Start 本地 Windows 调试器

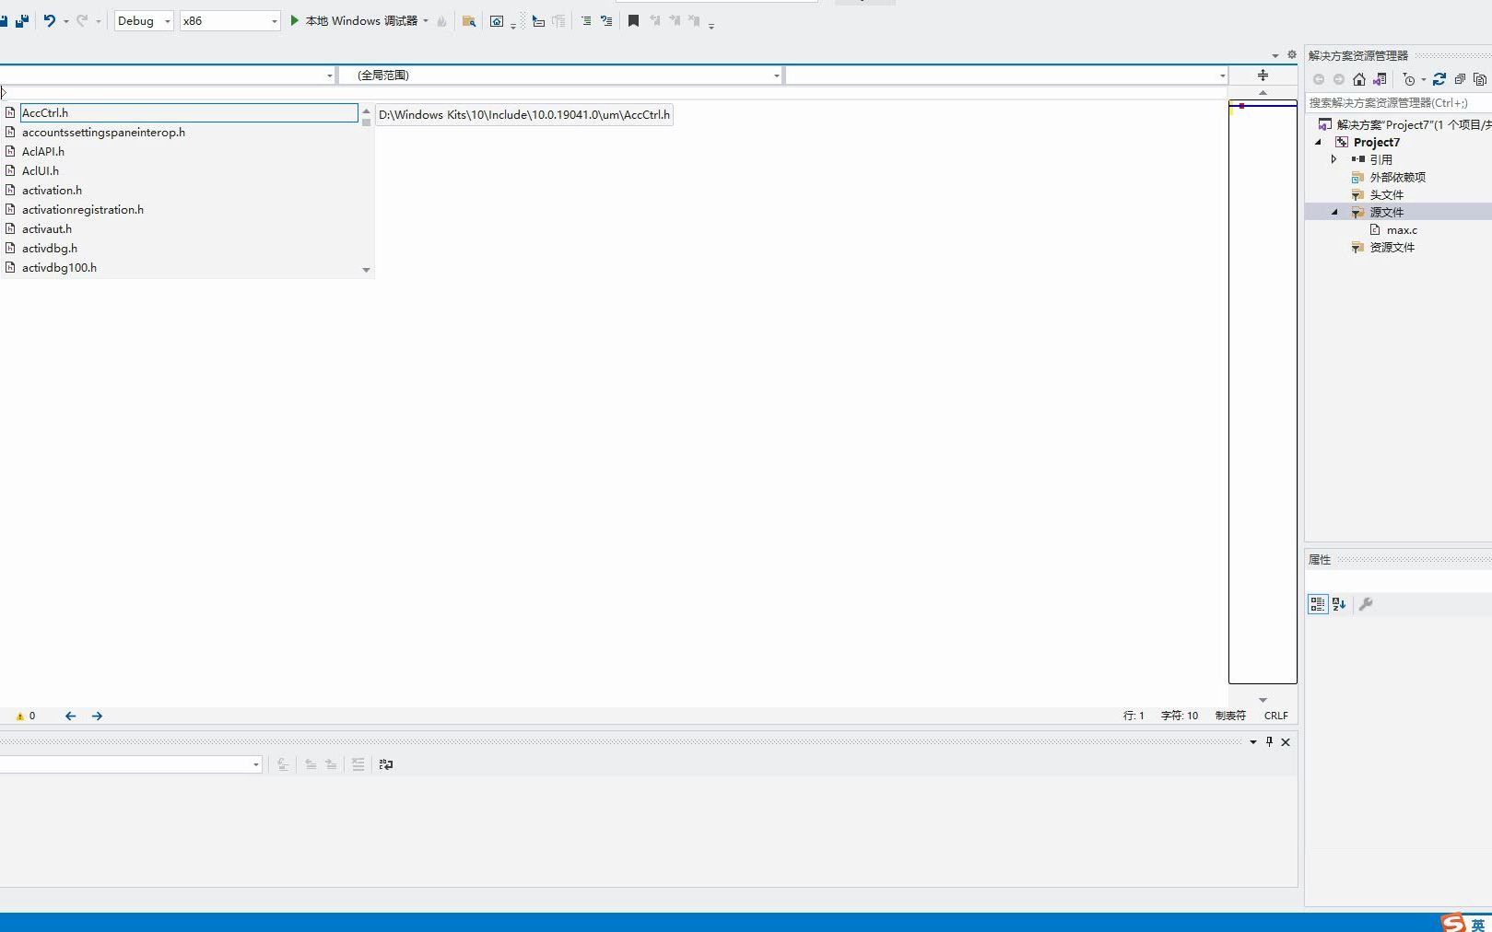tap(354, 20)
